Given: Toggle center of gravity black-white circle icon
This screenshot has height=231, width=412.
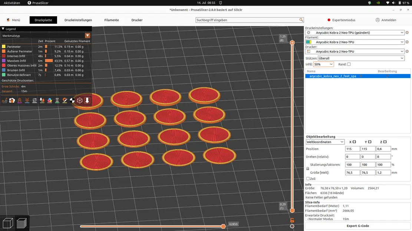Looking at the screenshot, I should [72, 101].
